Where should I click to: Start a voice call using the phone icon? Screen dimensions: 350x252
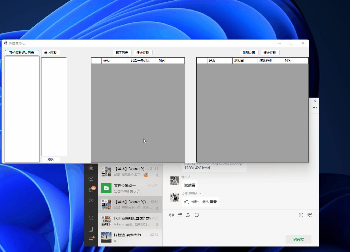click(309, 215)
